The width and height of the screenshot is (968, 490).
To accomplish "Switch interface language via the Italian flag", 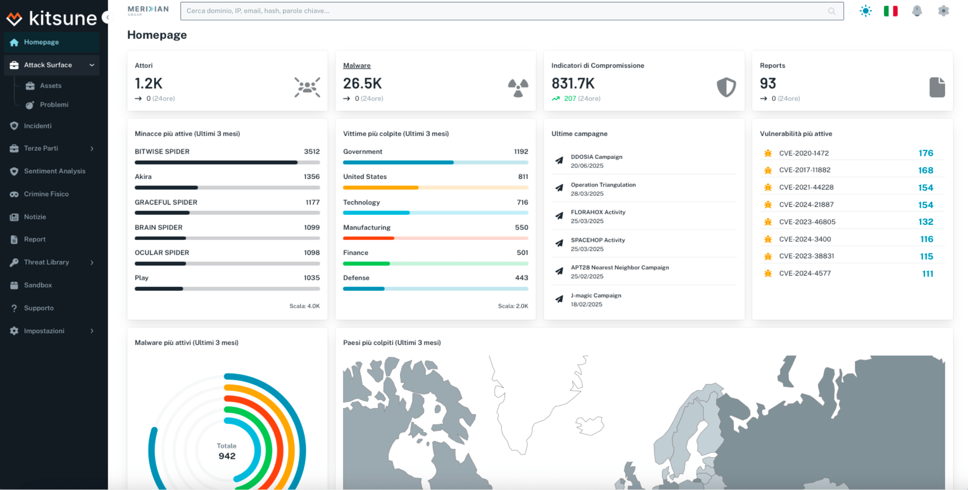I will click(x=891, y=11).
